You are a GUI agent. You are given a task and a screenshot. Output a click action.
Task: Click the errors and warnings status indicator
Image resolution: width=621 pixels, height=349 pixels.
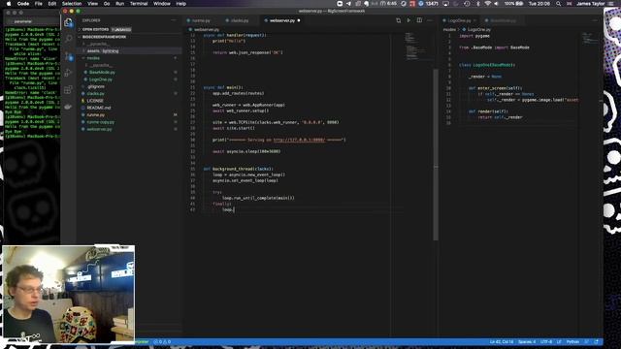click(x=162, y=342)
